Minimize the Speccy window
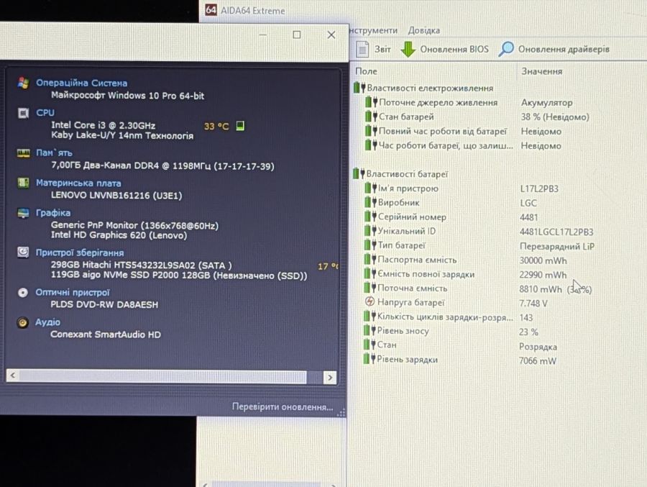Screen dimensions: 647x487 262,35
